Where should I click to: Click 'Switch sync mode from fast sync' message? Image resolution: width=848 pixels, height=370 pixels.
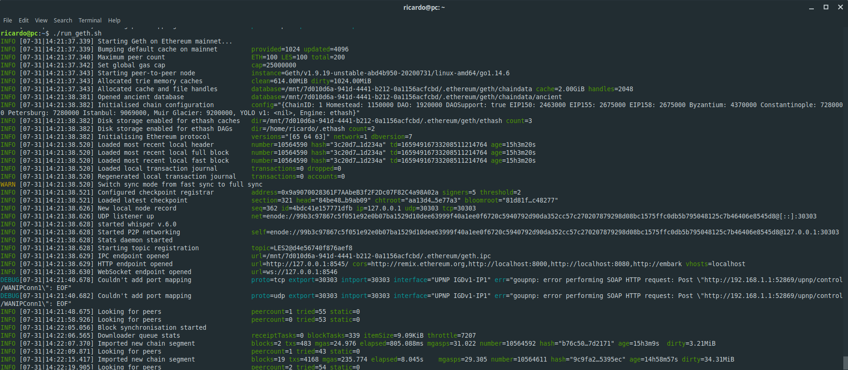180,184
